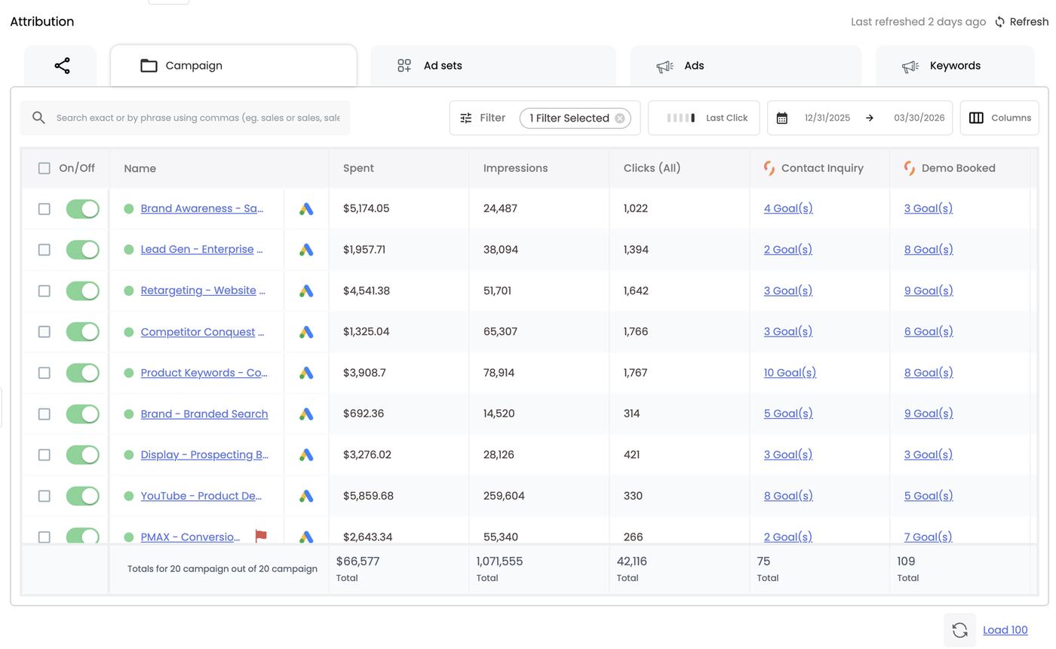
Task: Click Google Ads icon for Retargeting row
Action: tap(305, 291)
